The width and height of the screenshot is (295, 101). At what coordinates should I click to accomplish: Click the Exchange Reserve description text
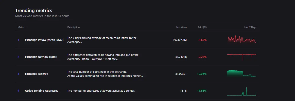(x=105, y=74)
